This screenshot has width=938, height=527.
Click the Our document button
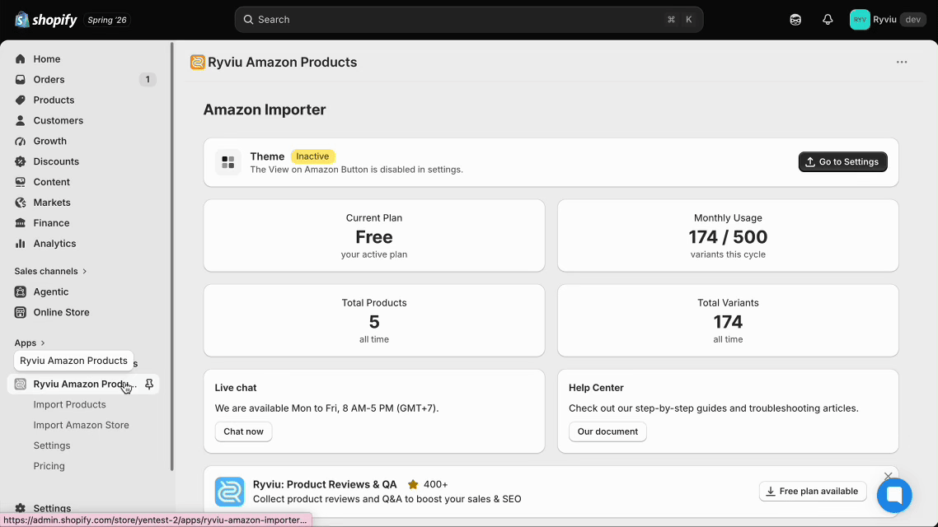607,431
